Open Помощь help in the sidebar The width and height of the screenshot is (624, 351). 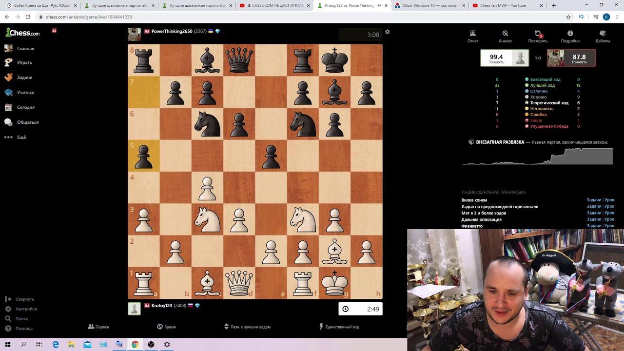click(x=19, y=328)
